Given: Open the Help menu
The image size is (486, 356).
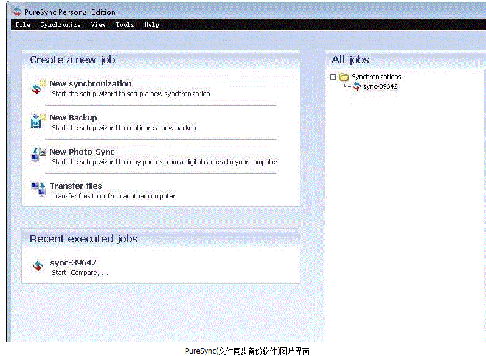Looking at the screenshot, I should (151, 24).
